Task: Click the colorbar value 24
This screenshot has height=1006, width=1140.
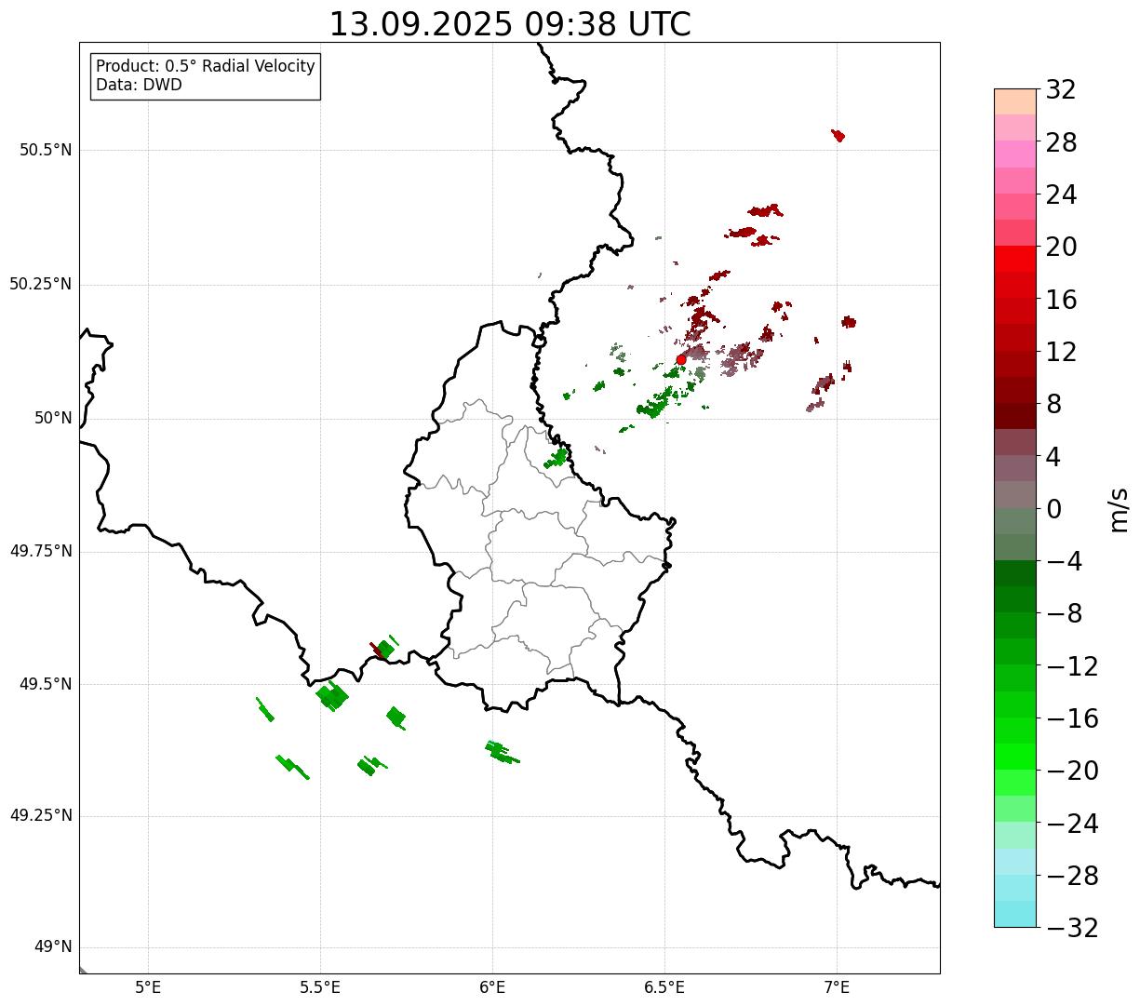Action: 1061,194
